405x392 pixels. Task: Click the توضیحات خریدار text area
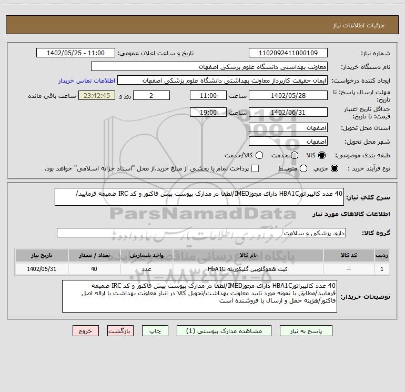(x=200, y=296)
